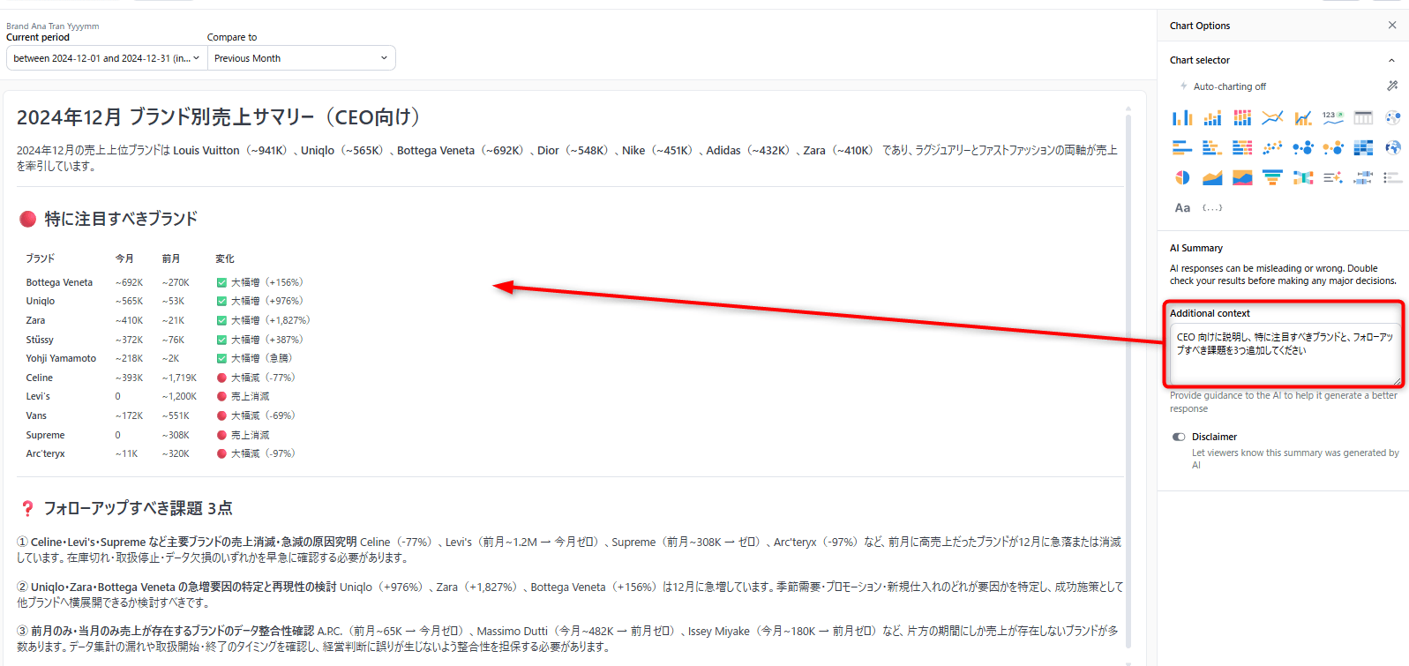This screenshot has height=666, width=1409.
Task: Switch to the line chart type
Action: [x=1272, y=117]
